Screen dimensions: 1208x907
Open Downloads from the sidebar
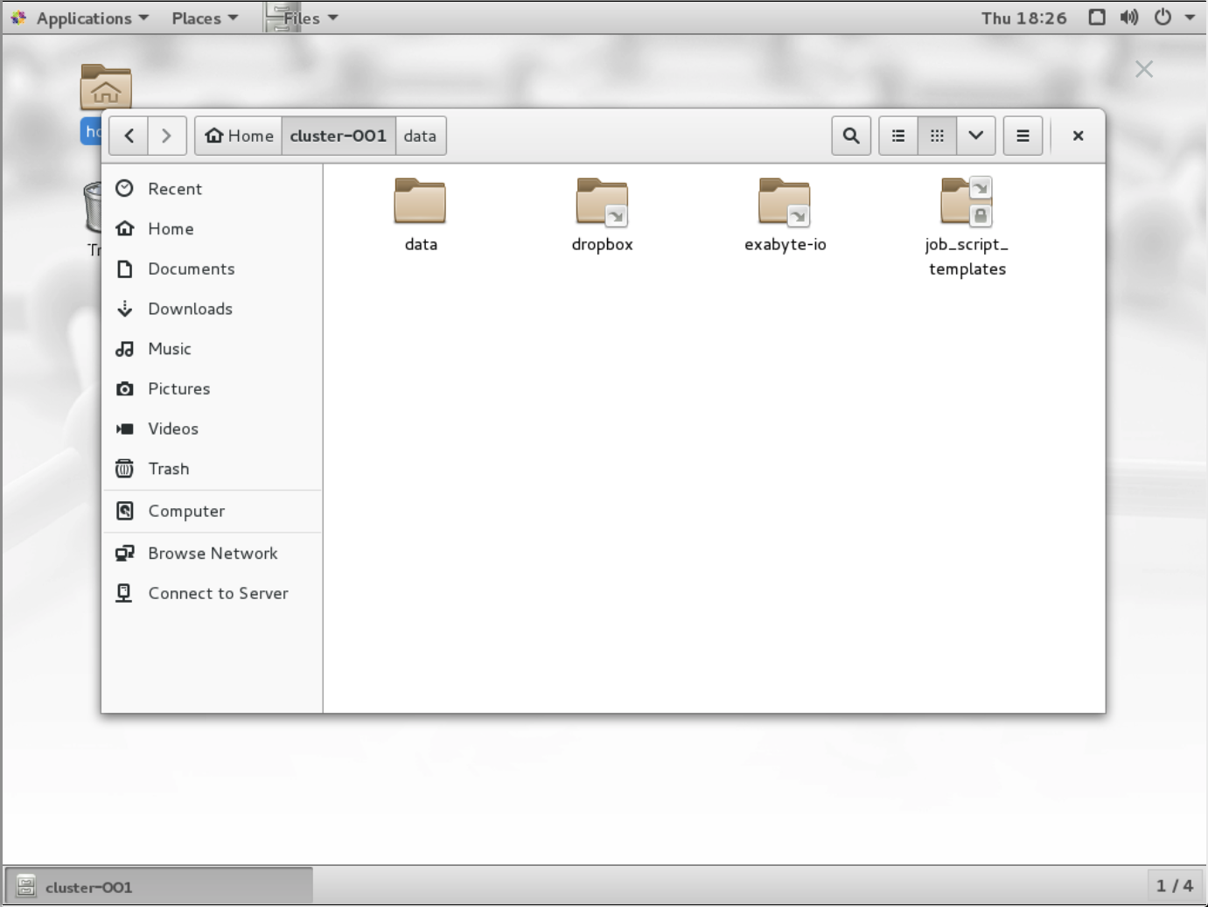[191, 309]
